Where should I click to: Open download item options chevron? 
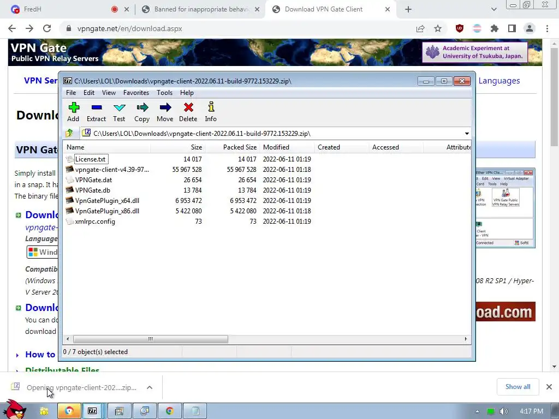click(150, 387)
